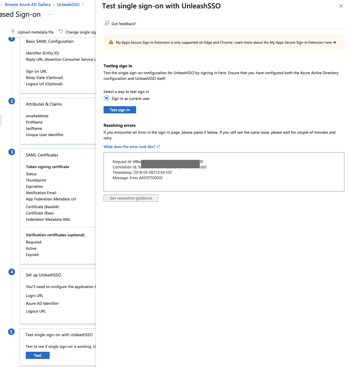The height and width of the screenshot is (367, 348).
Task: Open What does the error look like link
Action: (129, 147)
